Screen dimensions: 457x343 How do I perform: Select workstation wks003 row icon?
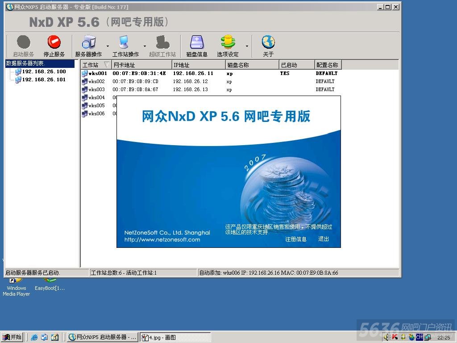tap(84, 89)
